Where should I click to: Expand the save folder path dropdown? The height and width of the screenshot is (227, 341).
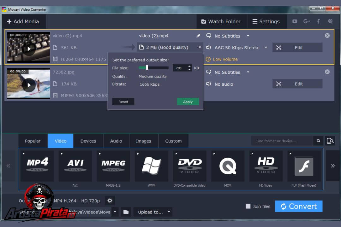coord(115,212)
